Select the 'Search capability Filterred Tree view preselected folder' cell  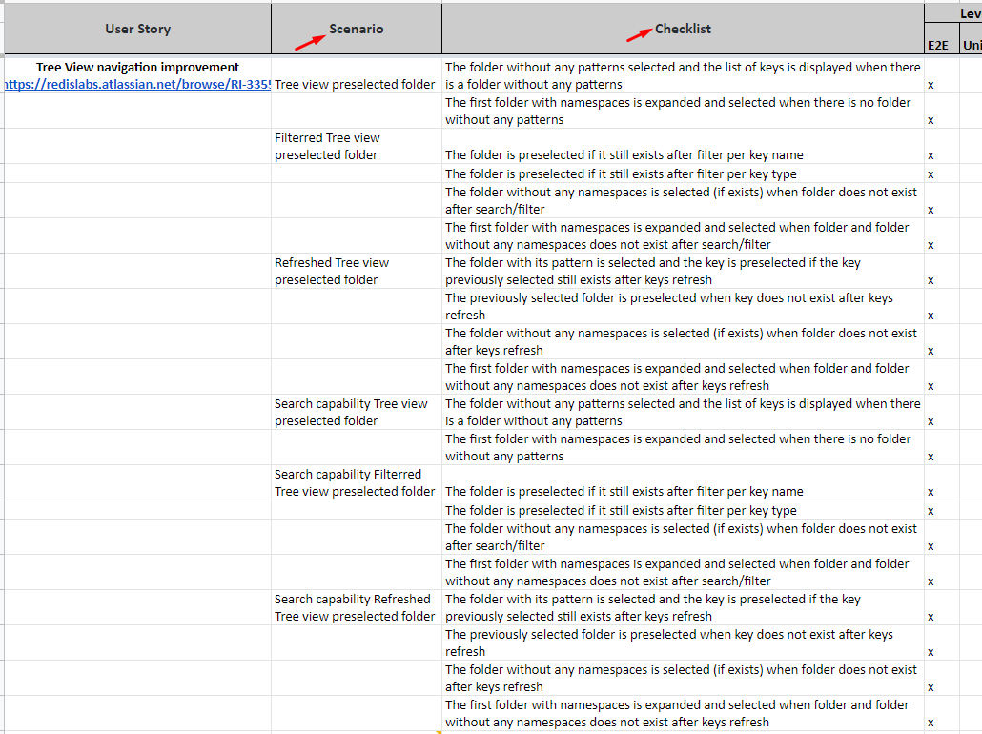(355, 483)
